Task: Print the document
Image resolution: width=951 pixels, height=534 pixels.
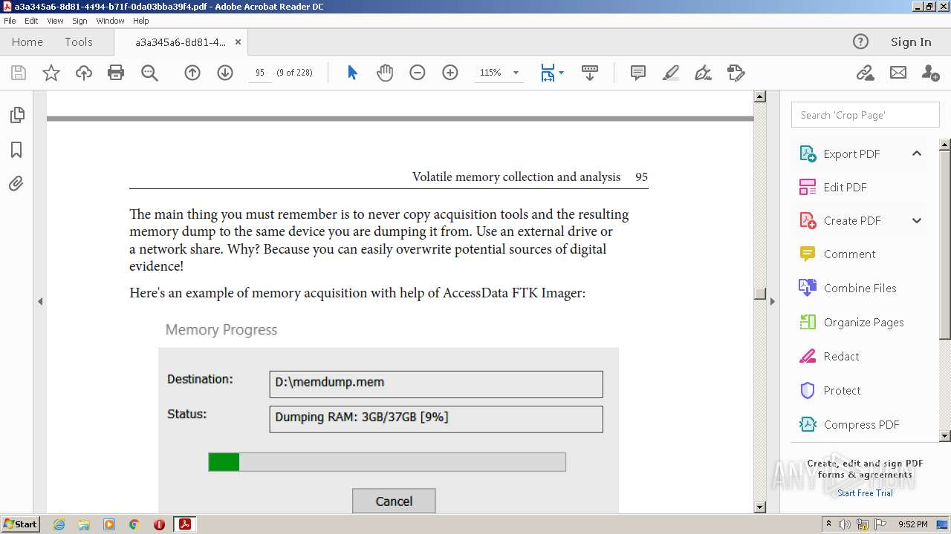Action: click(116, 73)
